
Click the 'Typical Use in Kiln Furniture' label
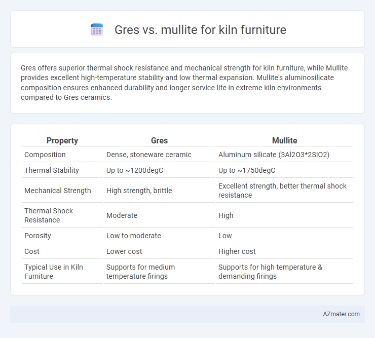click(54, 272)
